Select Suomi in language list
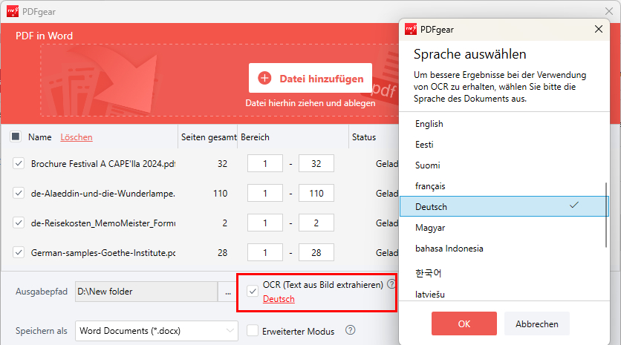Viewport: 621px width, 345px height. 504,165
